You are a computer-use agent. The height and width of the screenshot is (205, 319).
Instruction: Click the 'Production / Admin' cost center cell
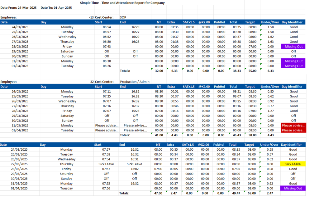tap(135, 82)
